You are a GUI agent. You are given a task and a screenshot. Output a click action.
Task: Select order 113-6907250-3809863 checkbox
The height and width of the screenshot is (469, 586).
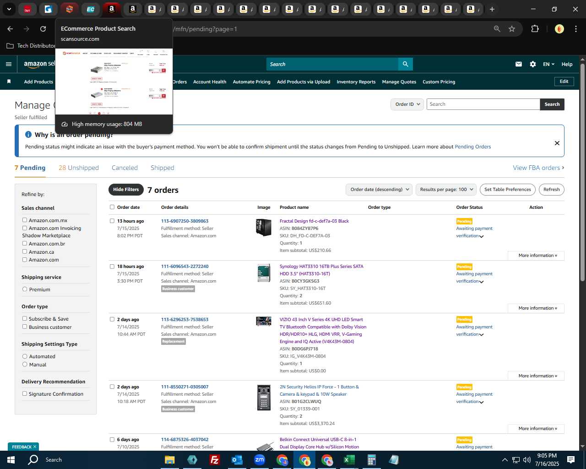(112, 221)
